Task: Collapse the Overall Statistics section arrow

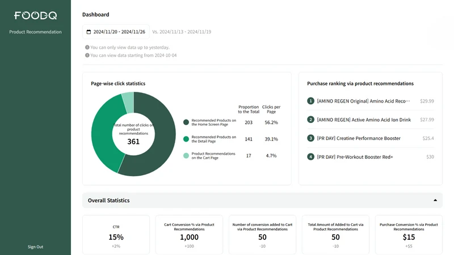Action: (x=435, y=200)
